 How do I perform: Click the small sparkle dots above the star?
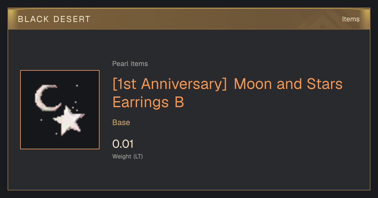[x=76, y=105]
